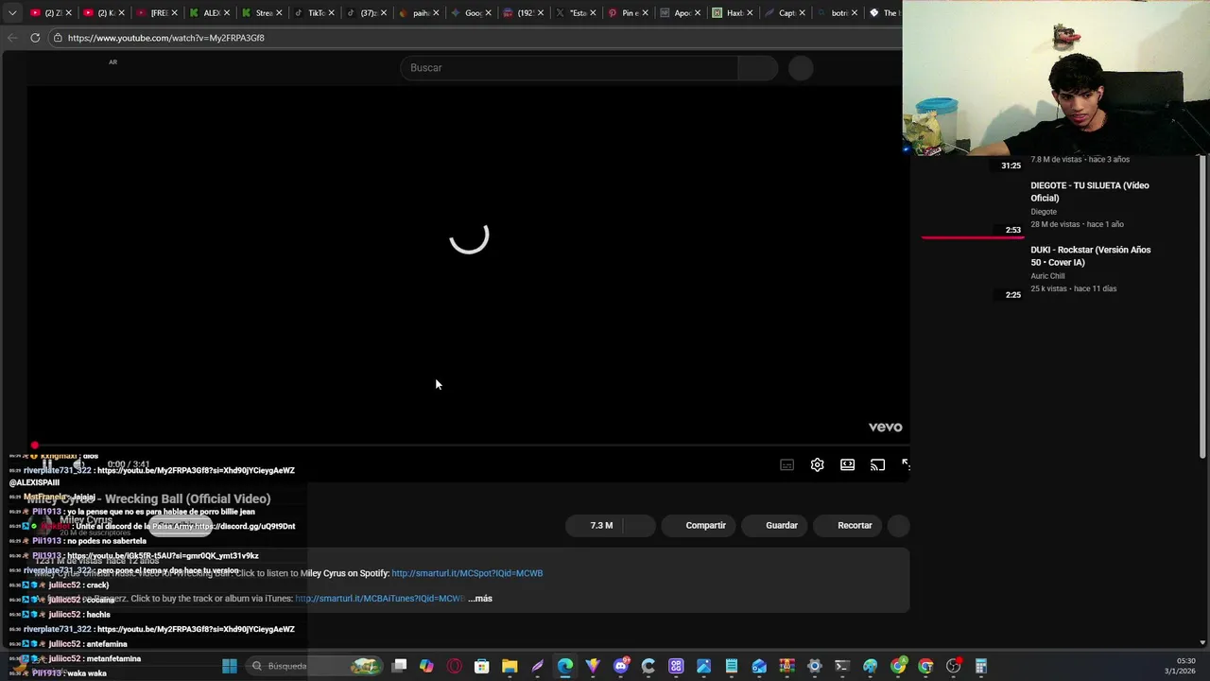Open Photos app from the taskbar
Screen dimensions: 1210x681
coord(703,666)
